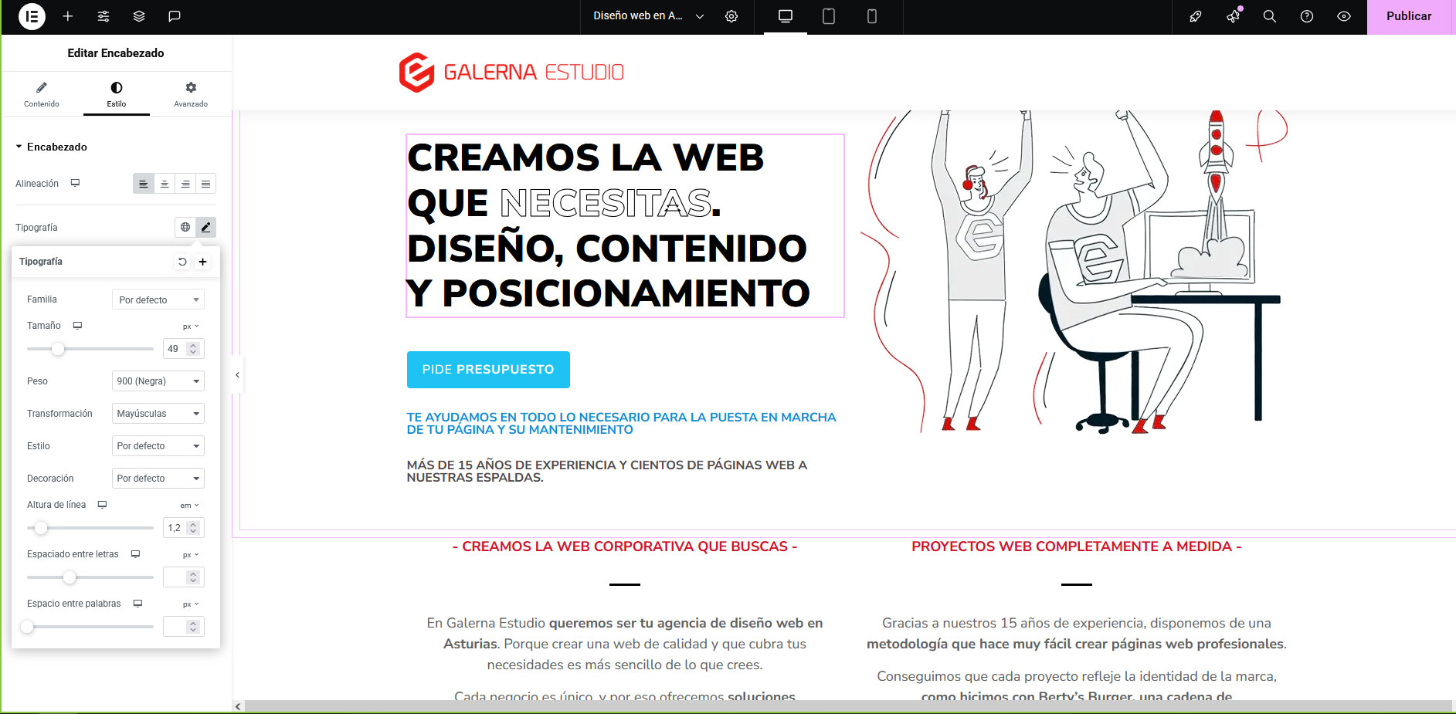Click the Pide Presupuesto button

488,370
